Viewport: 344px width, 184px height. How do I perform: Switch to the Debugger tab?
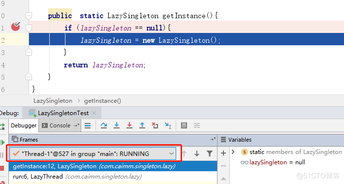(24, 125)
